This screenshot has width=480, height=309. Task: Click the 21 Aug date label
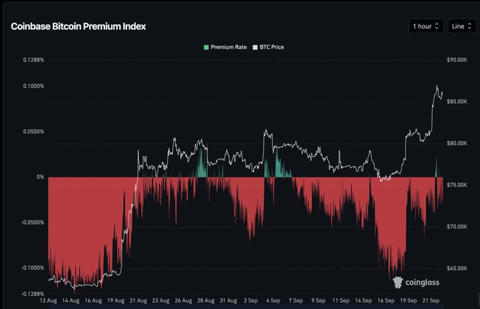[x=138, y=301]
